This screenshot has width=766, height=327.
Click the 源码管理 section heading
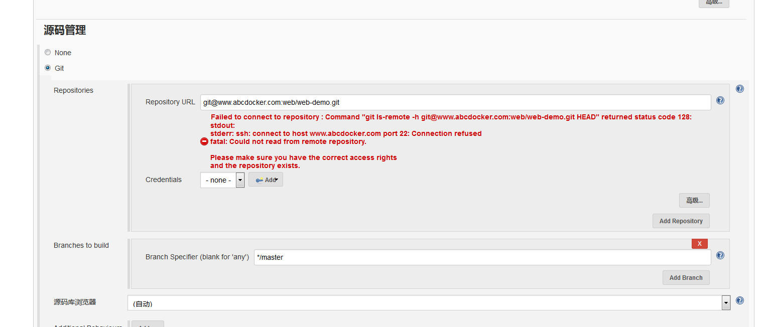tap(65, 30)
